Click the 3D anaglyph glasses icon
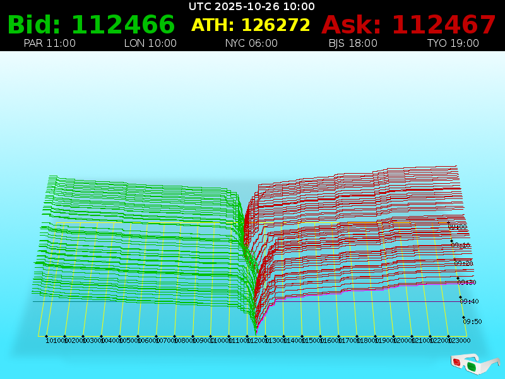The image size is (505, 379). [475, 363]
